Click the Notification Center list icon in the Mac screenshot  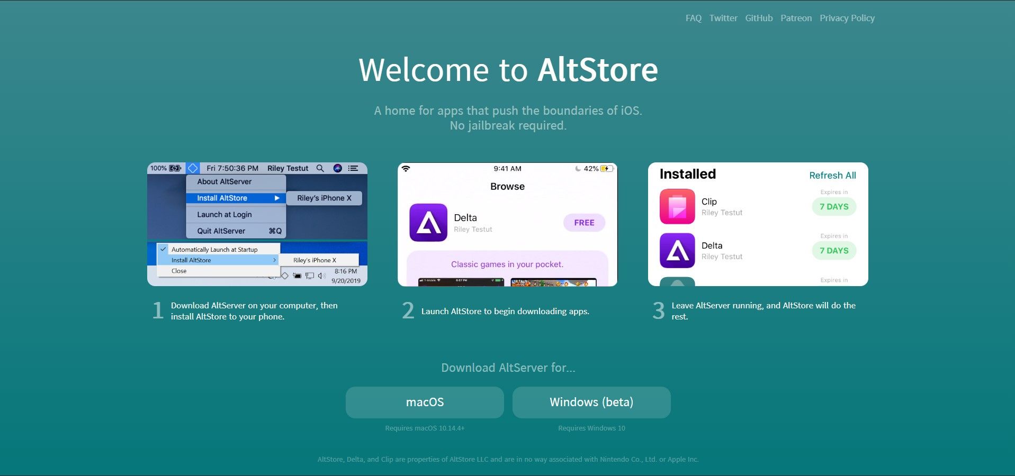click(353, 168)
